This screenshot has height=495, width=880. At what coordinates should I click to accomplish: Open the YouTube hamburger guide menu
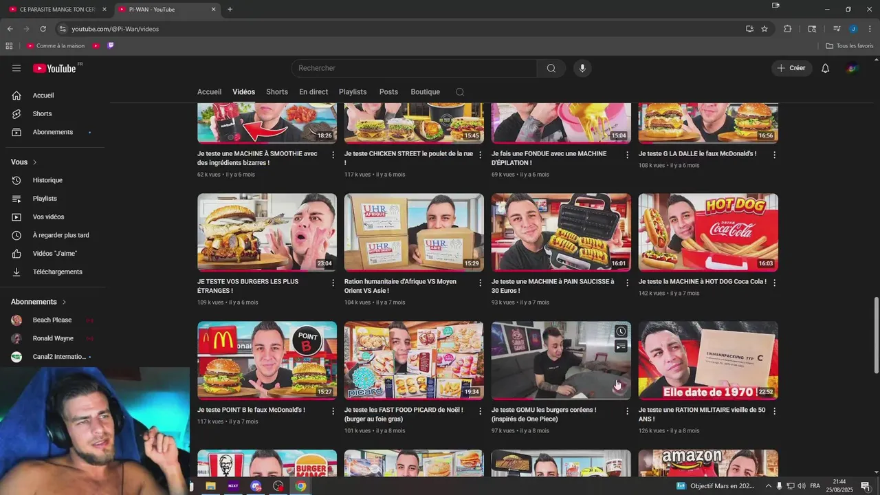point(16,68)
